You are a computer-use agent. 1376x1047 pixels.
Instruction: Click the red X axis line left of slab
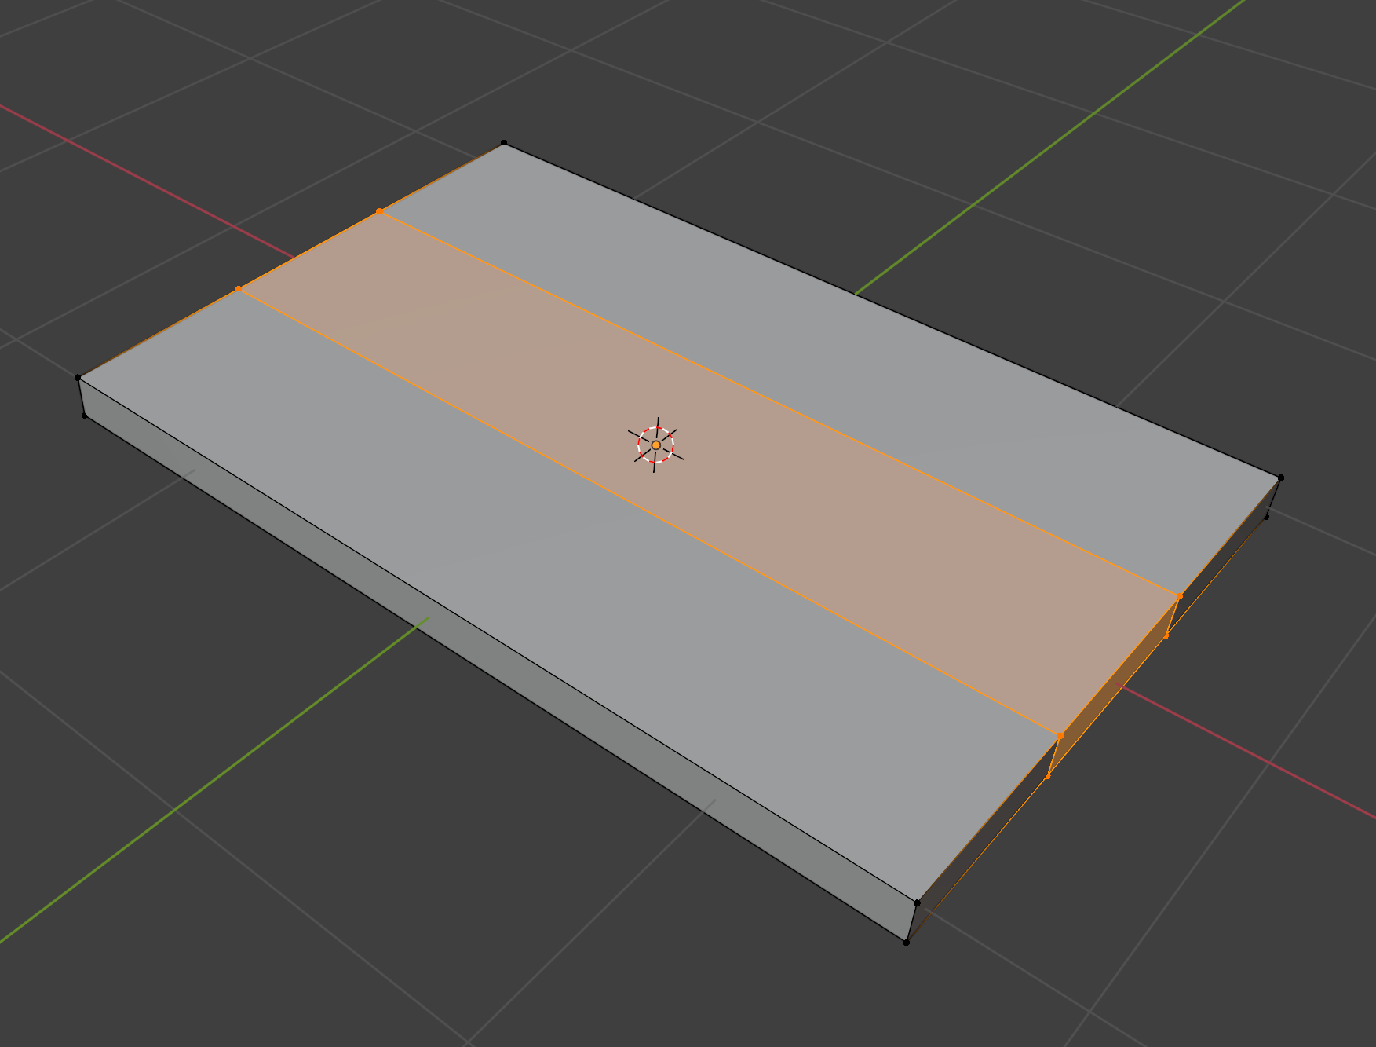157,185
